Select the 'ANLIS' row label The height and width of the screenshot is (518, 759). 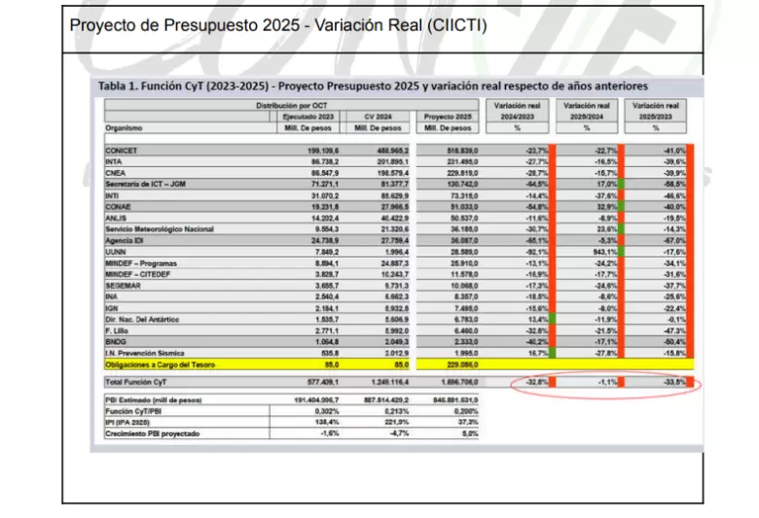pyautogui.click(x=116, y=218)
